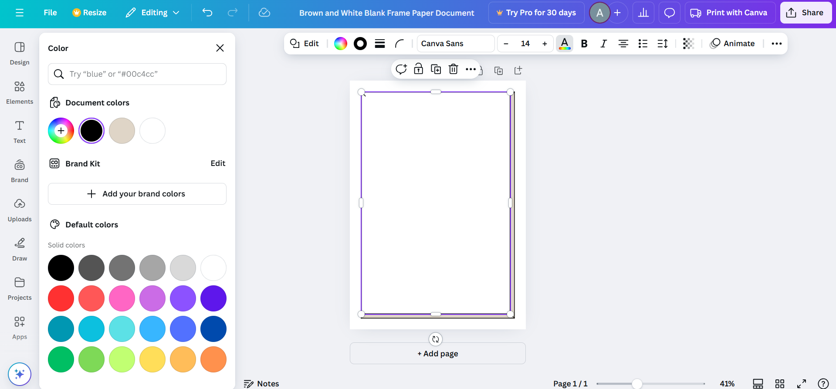Open the line spacing icon

(663, 44)
